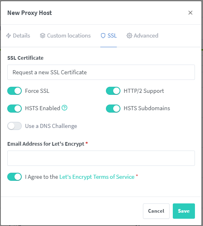Focus the Let's Encrypt email address field
Image resolution: width=203 pixels, height=226 pixels.
[101, 158]
